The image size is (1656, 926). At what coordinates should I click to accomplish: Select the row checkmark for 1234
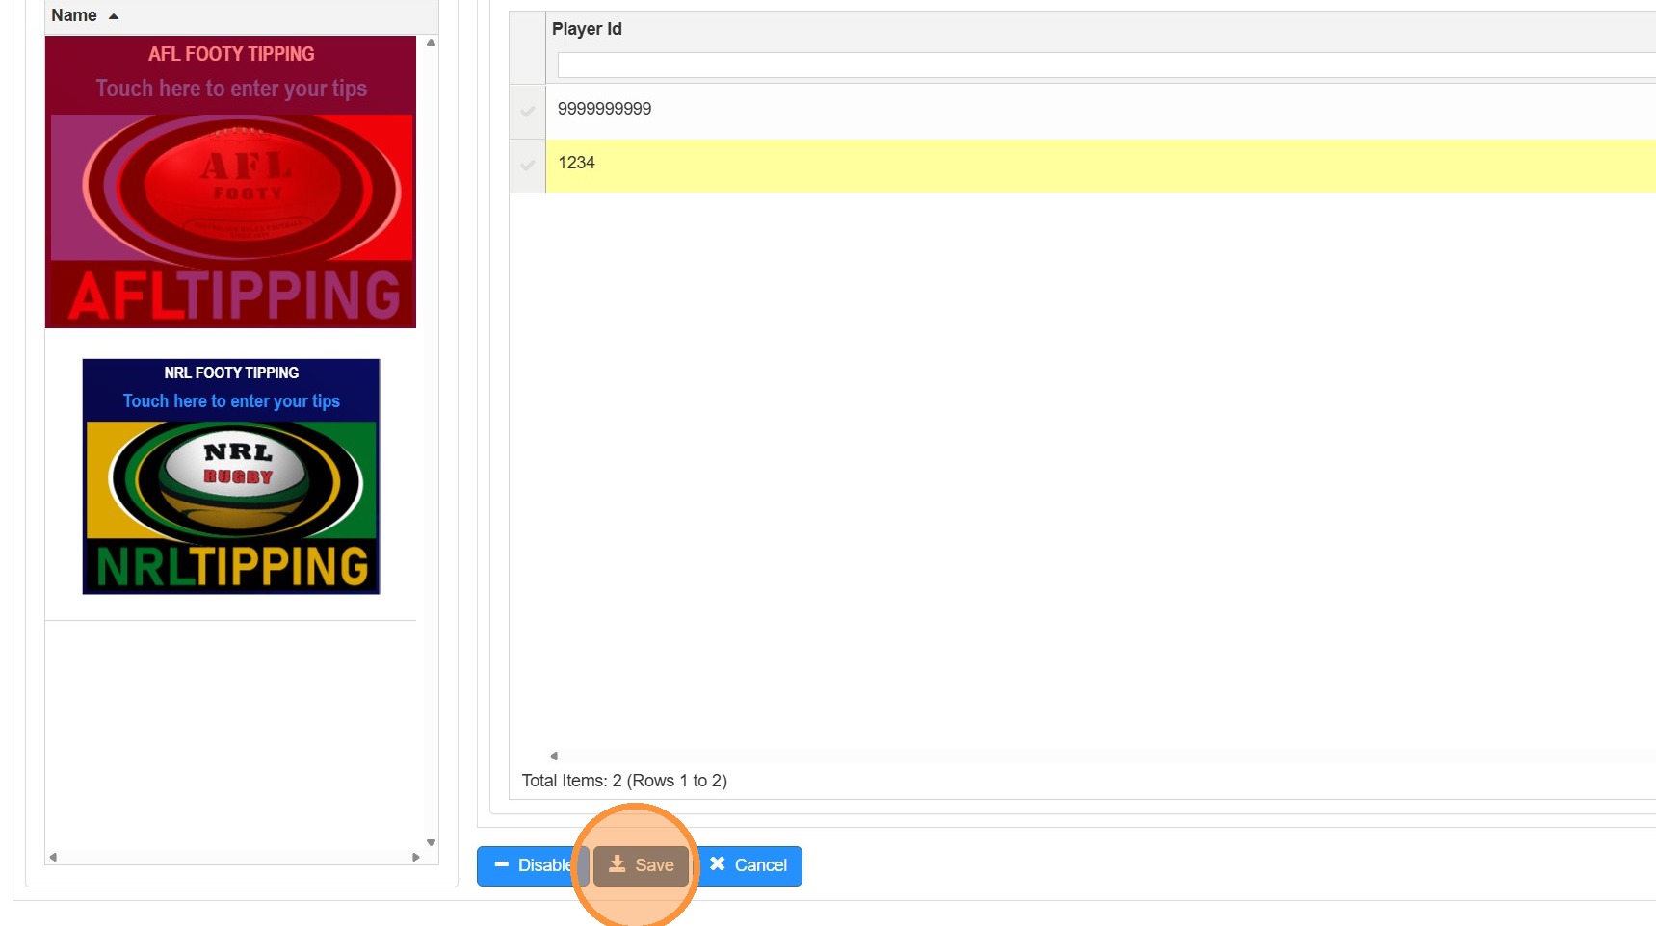528,165
